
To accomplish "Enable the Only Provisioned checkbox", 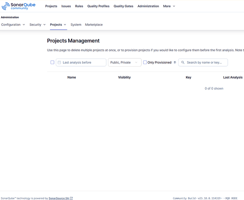I will [145, 62].
